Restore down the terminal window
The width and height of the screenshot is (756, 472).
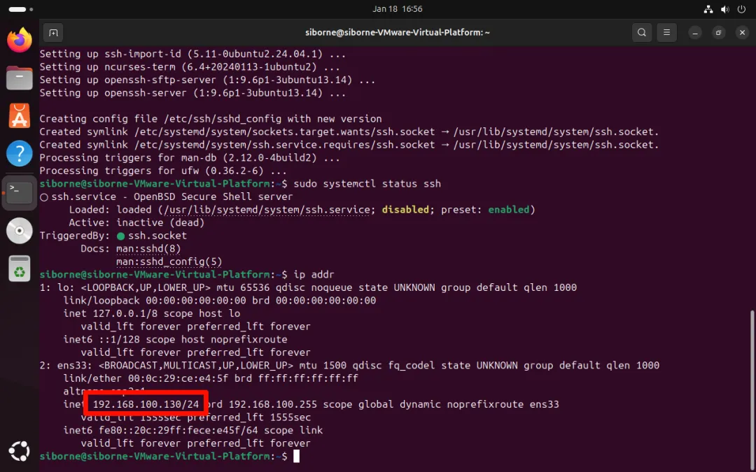(718, 33)
